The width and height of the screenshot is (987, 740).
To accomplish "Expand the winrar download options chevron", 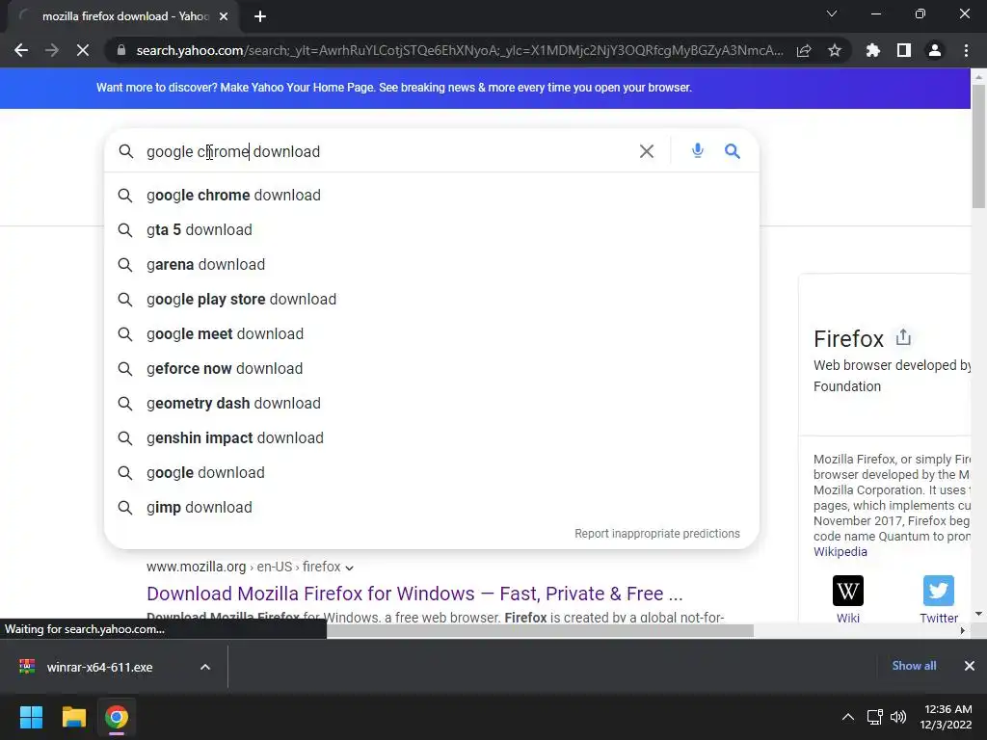I will [205, 667].
